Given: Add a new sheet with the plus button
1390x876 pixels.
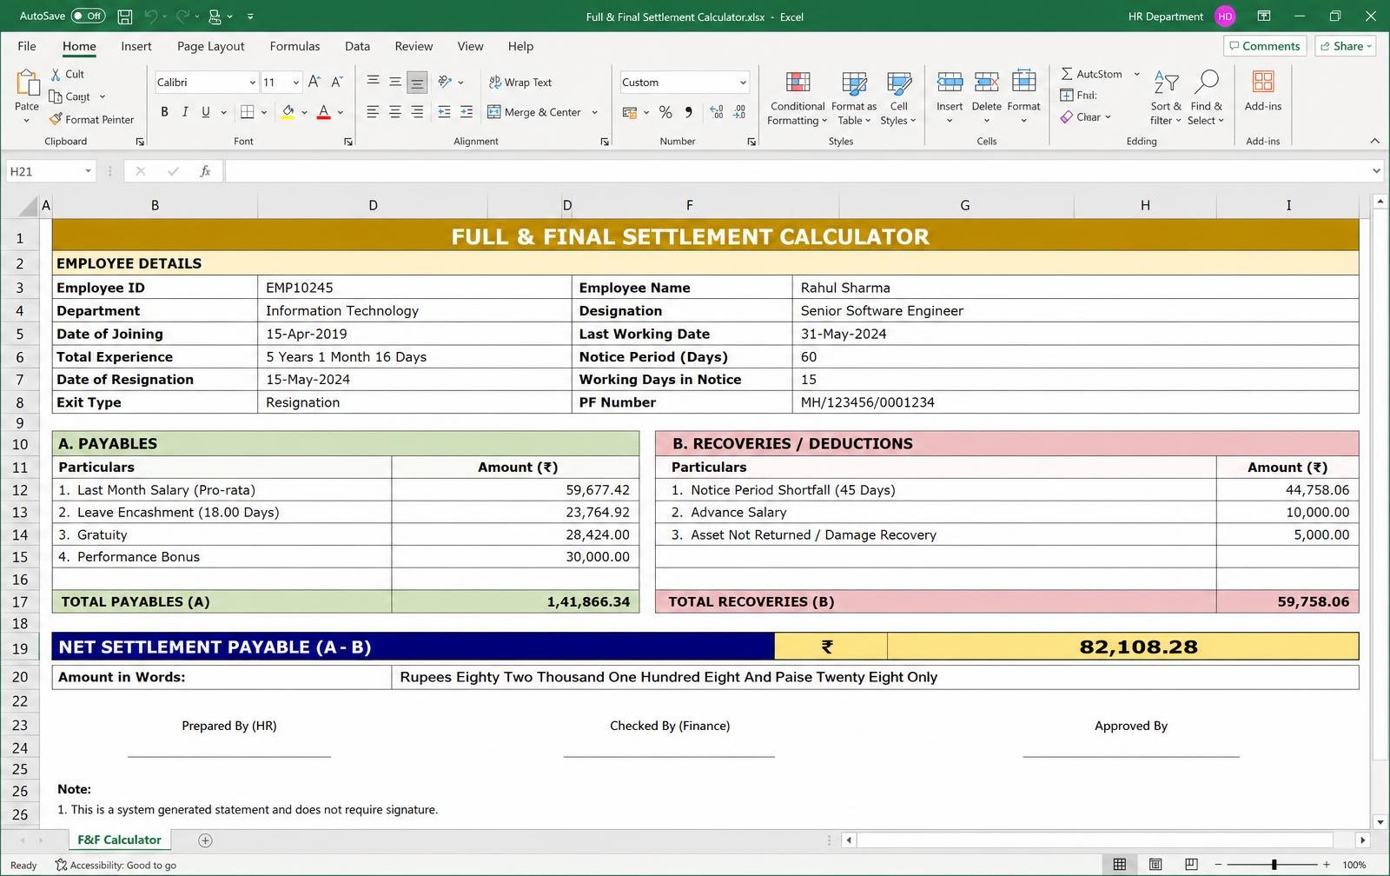Looking at the screenshot, I should (205, 839).
